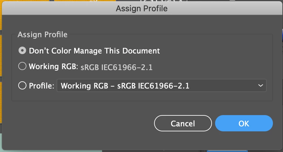Click the selected profile name inside the dropdown
The image size is (283, 152).
click(125, 86)
